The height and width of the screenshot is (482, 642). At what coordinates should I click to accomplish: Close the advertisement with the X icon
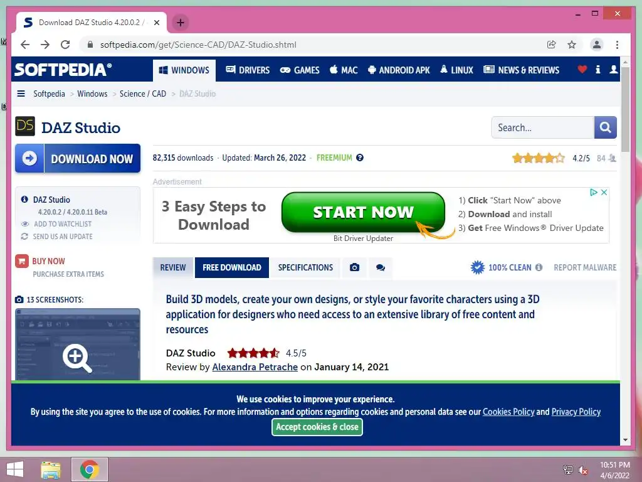(x=604, y=192)
